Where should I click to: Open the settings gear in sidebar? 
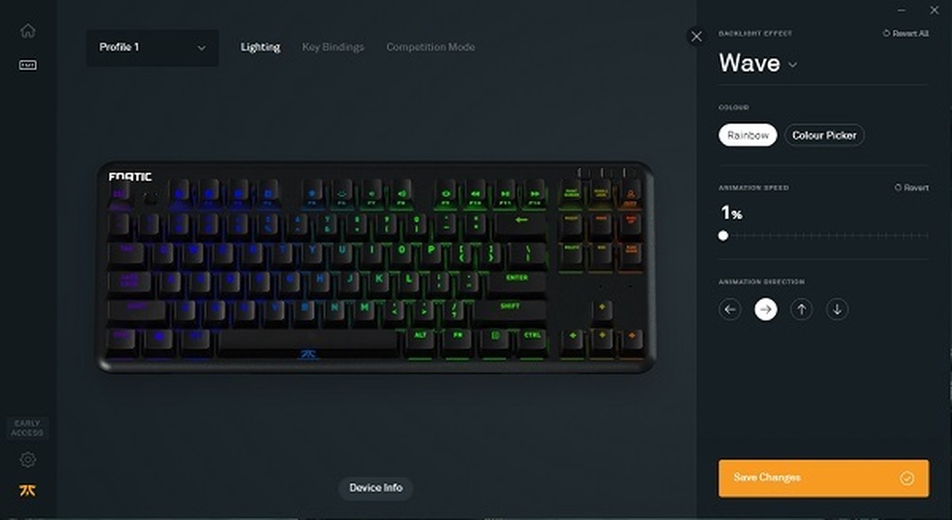(28, 459)
